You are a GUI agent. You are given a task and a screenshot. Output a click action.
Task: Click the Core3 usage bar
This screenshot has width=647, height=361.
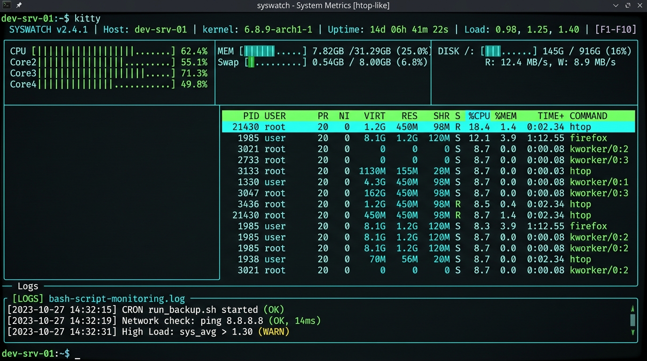[x=106, y=73]
